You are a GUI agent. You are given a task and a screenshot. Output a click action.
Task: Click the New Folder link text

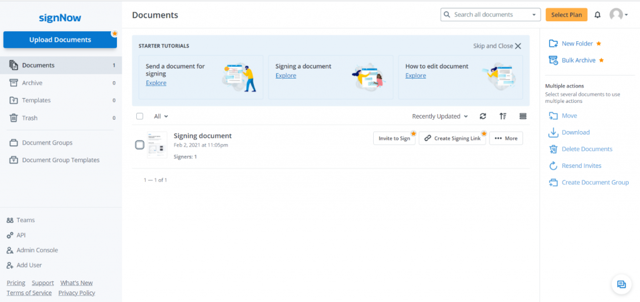point(577,44)
